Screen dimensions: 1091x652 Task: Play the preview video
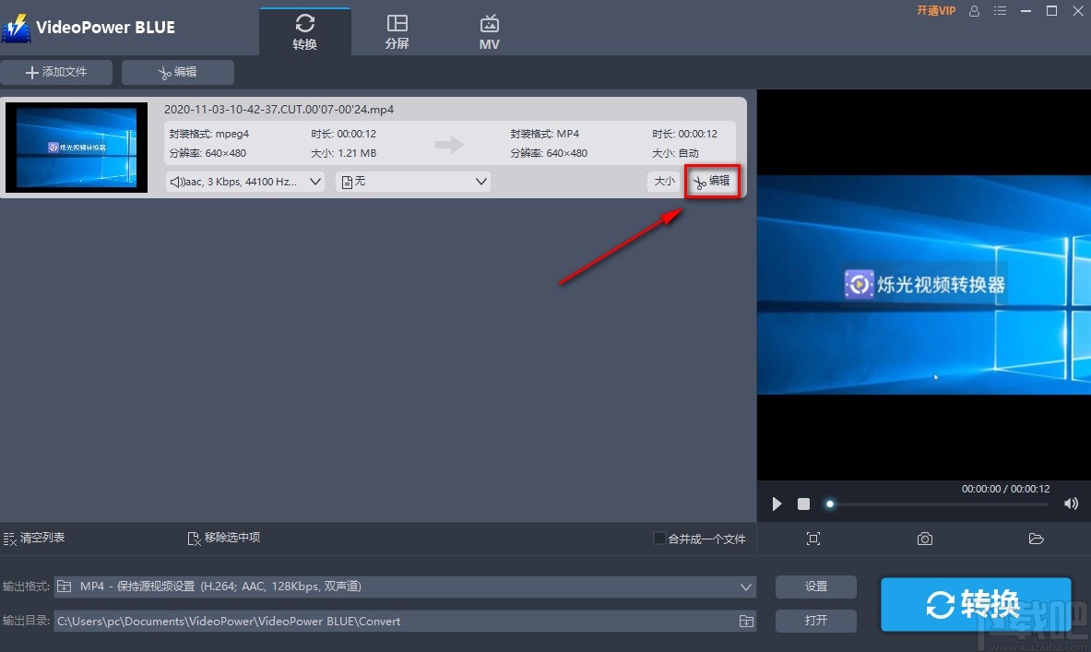777,504
